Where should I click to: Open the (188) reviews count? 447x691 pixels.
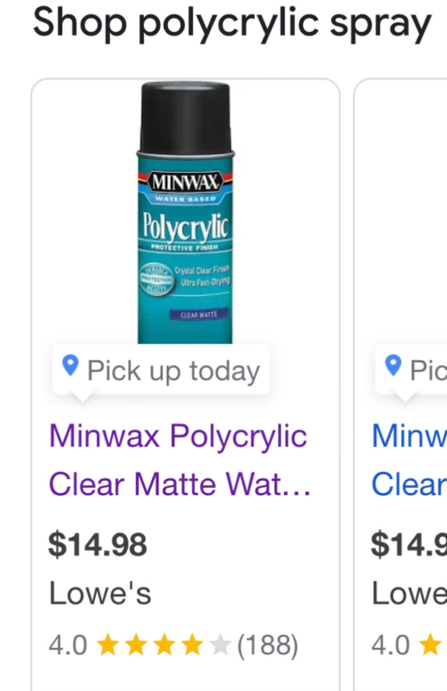(x=268, y=645)
